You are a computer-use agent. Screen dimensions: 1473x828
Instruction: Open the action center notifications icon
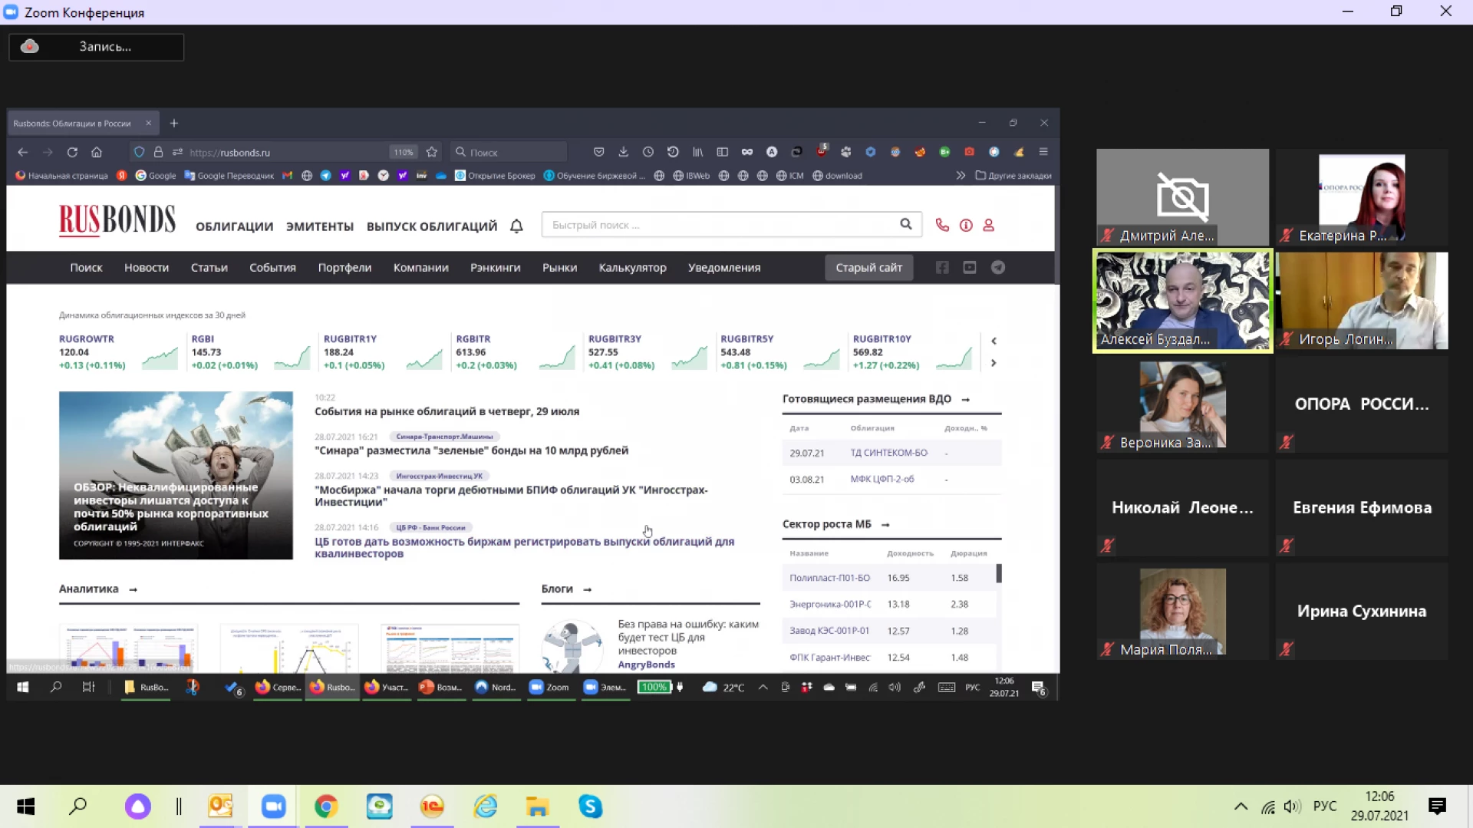tap(1437, 806)
